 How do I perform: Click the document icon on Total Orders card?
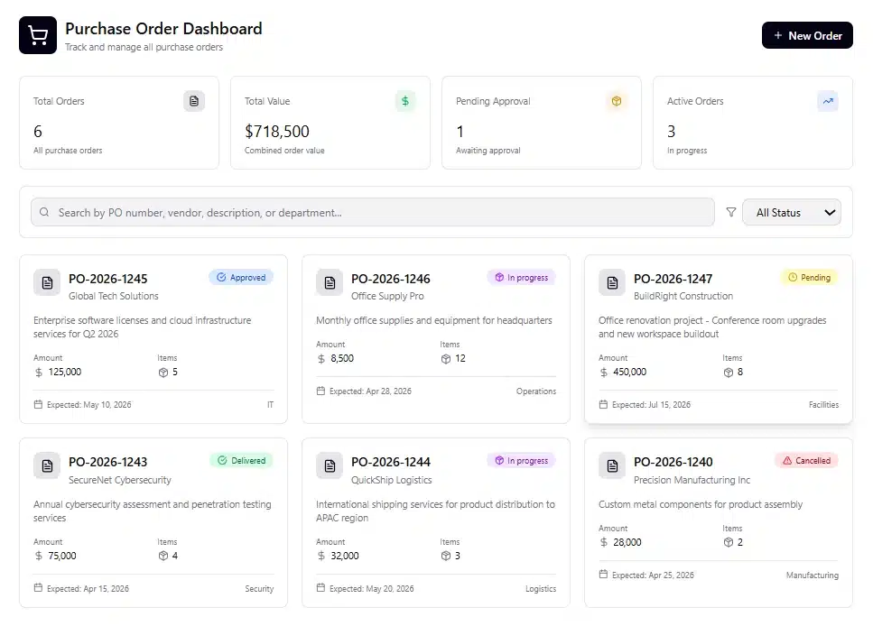click(194, 101)
